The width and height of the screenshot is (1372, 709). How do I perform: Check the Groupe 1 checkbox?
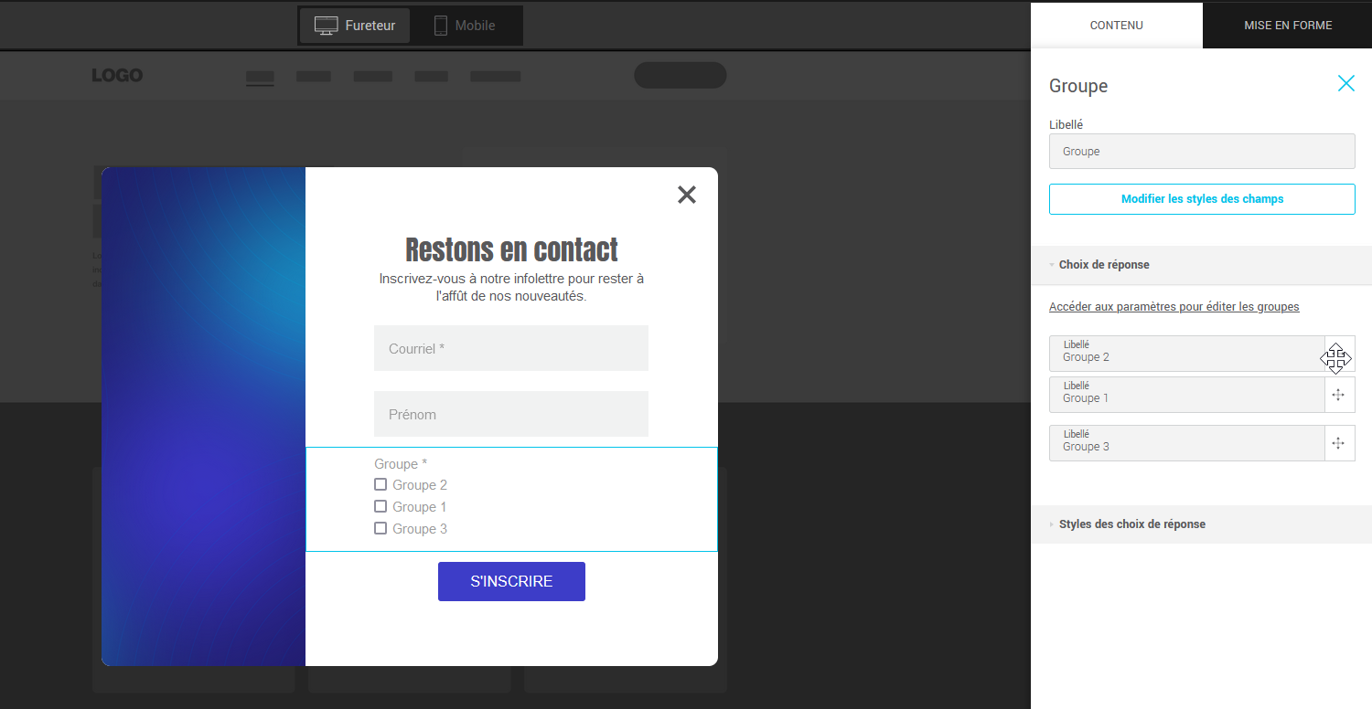[x=381, y=506]
